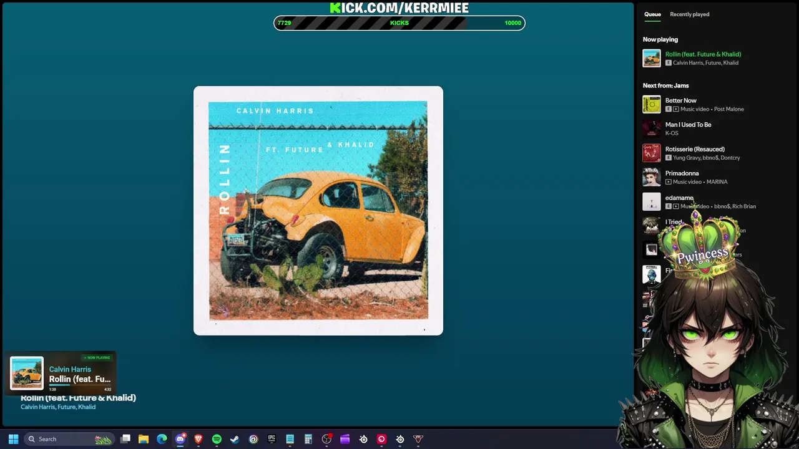Click the small album art in now-playing widget
799x449 pixels.
[27, 373]
